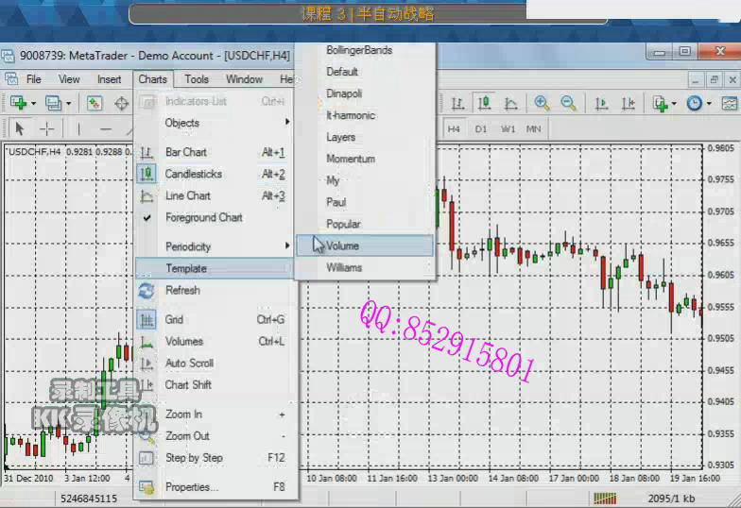Select the cursor arrow tool
The height and width of the screenshot is (508, 741).
20,128
